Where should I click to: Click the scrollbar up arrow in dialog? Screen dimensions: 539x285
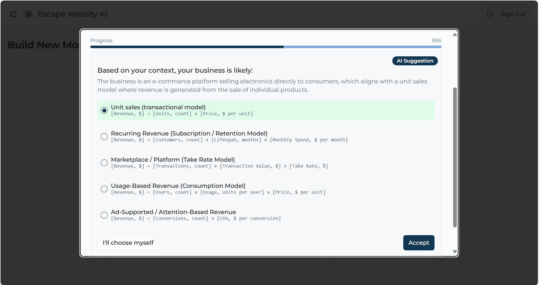pos(455,35)
